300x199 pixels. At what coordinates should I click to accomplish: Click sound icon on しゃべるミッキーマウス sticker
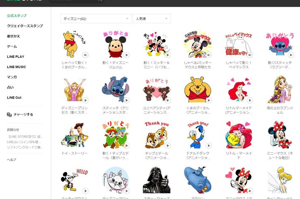[209, 55]
